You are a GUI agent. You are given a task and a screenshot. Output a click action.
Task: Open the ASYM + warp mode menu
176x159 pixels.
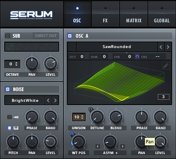[x=110, y=153]
